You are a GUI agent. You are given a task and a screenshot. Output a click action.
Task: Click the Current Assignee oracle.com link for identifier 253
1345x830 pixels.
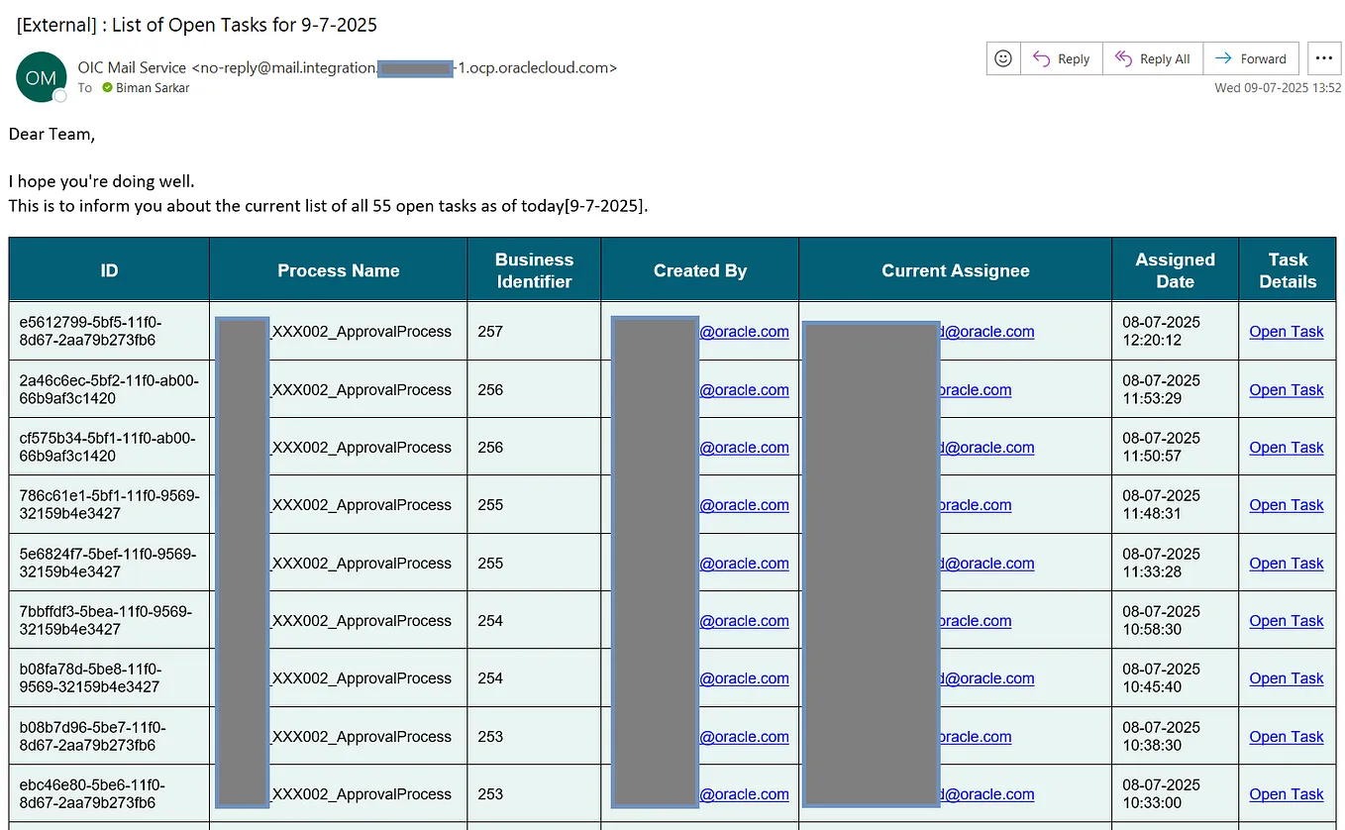point(975,736)
